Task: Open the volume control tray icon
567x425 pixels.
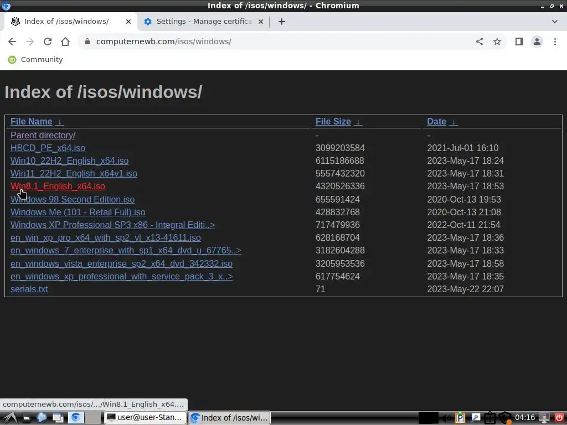Action: pyautogui.click(x=447, y=418)
